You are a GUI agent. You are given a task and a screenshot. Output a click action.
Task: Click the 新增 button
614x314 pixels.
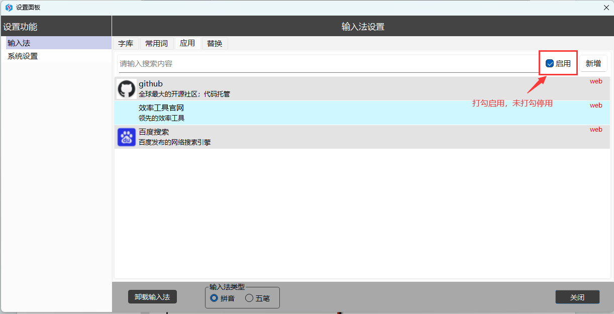click(x=593, y=64)
